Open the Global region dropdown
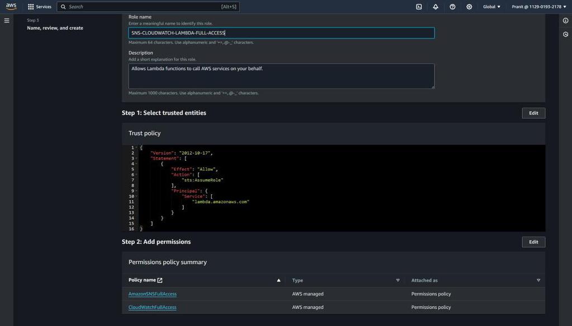572x326 pixels. click(x=492, y=7)
